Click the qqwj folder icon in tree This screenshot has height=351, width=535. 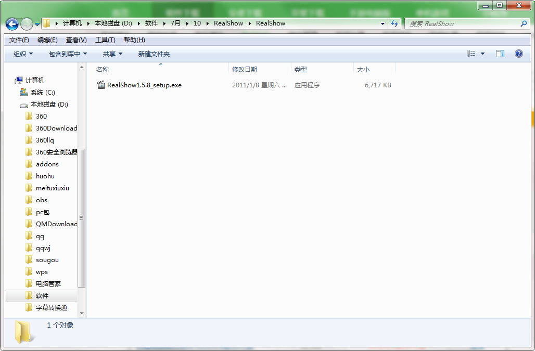[29, 248]
